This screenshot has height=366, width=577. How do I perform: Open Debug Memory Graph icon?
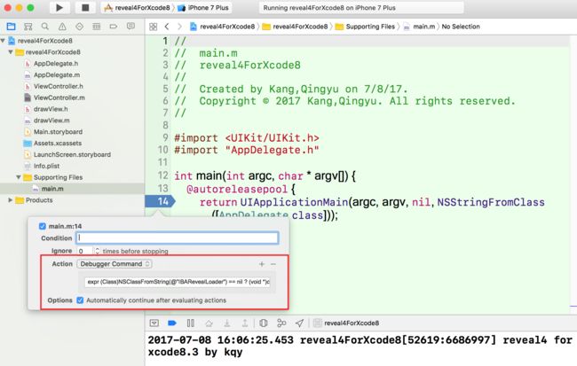click(281, 323)
